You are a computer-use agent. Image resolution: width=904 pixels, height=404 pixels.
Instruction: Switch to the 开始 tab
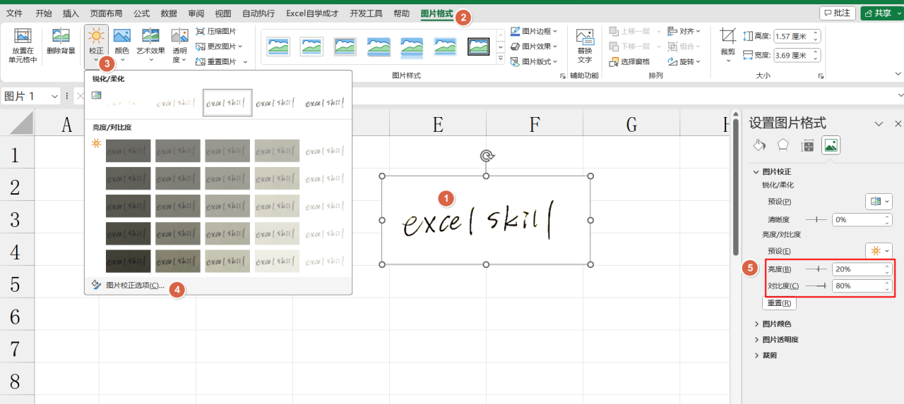pos(44,13)
